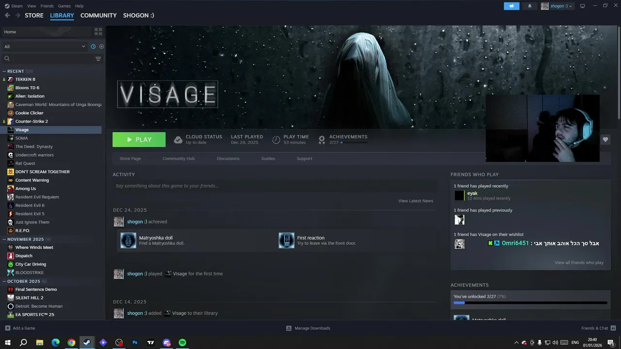Image resolution: width=621 pixels, height=349 pixels.
Task: Switch to Big Picture mode monitor icon
Action: click(583, 6)
